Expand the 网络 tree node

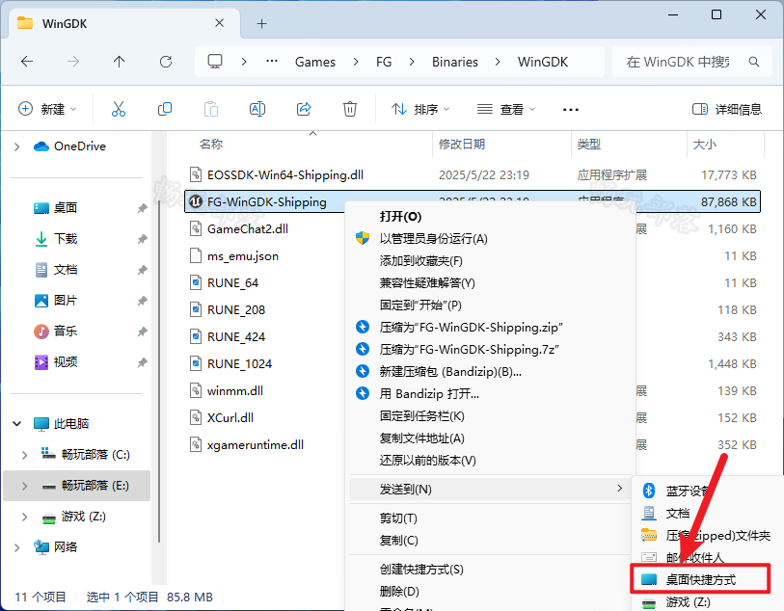17,547
